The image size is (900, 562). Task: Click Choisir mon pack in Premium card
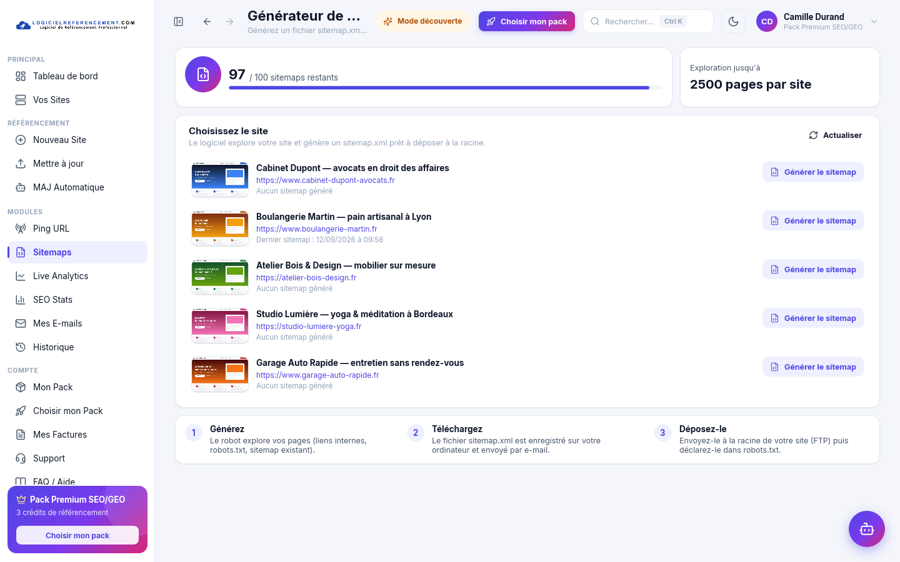(77, 535)
